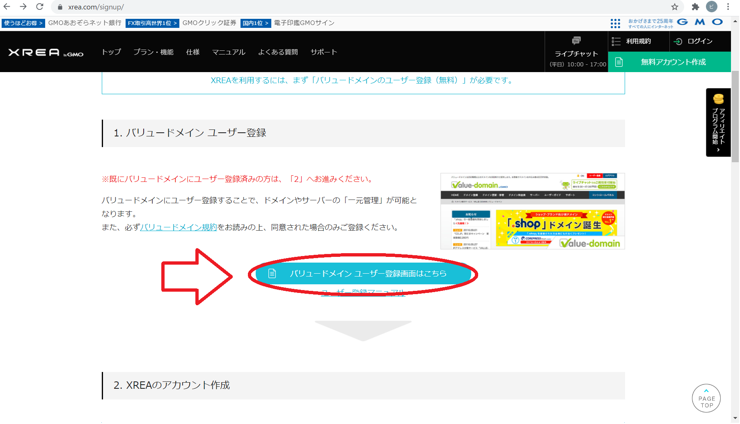Image resolution: width=740 pixels, height=424 pixels.
Task: Open the GMO services grid icon
Action: (615, 23)
